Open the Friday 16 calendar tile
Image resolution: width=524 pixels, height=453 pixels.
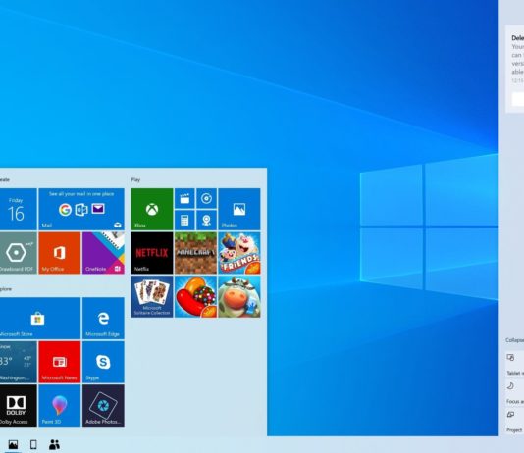click(18, 209)
